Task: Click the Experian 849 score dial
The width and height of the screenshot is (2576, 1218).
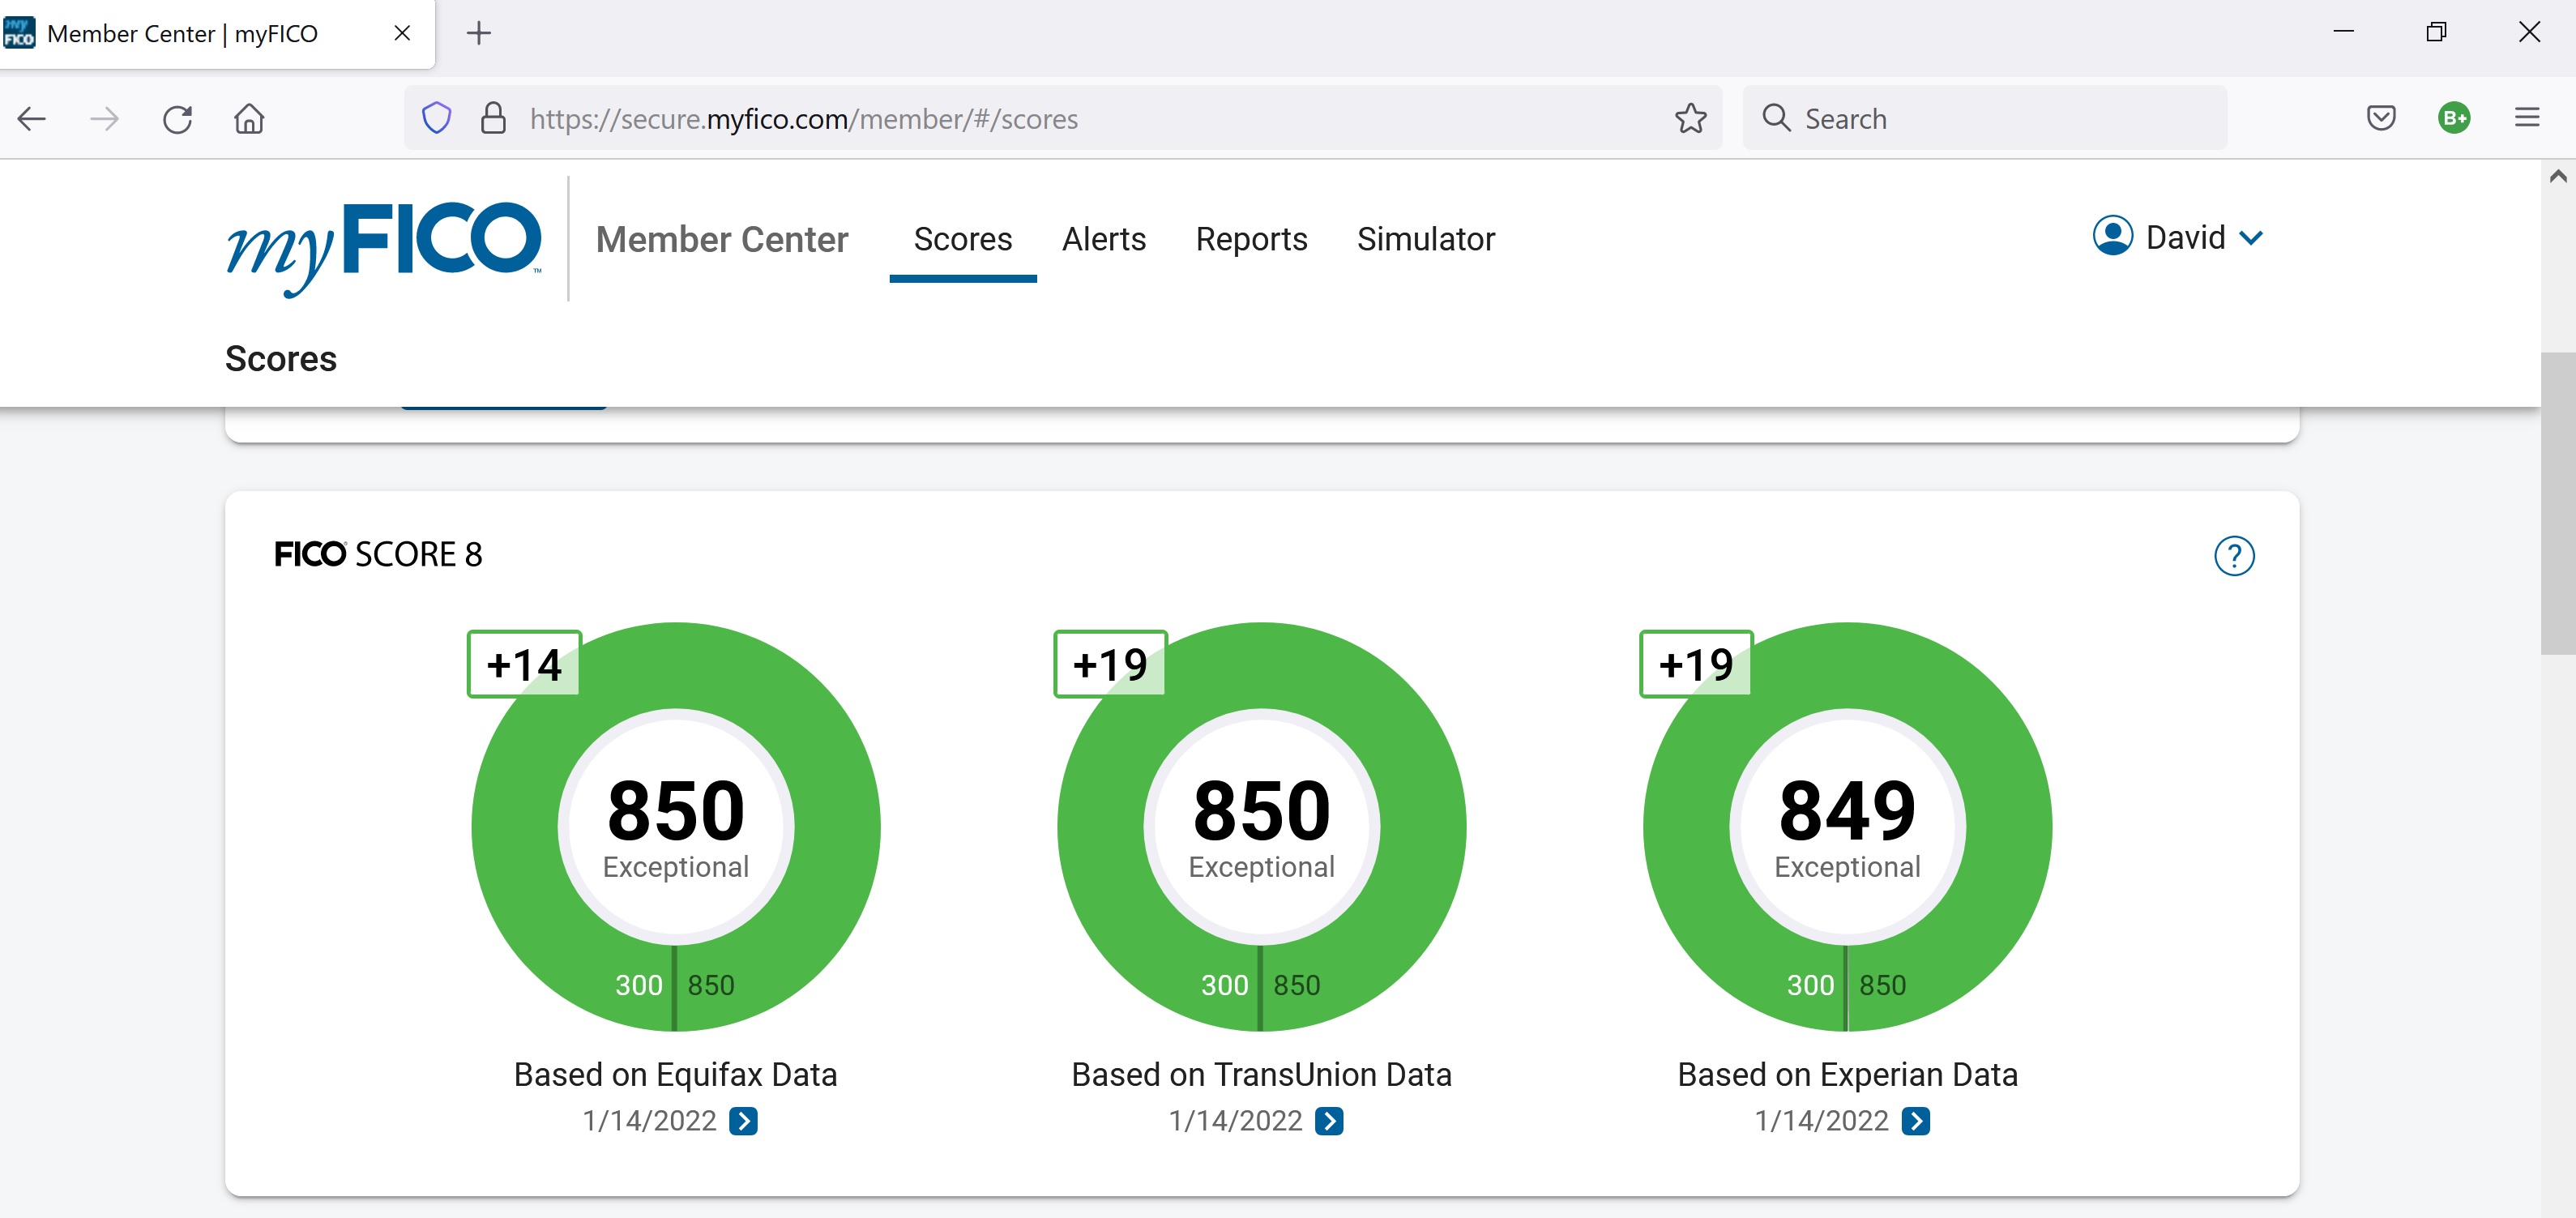Action: [1848, 827]
